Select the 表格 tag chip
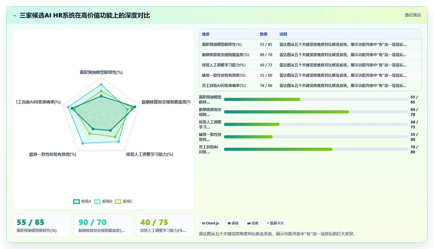This screenshot has height=249, width=434. (x=233, y=223)
